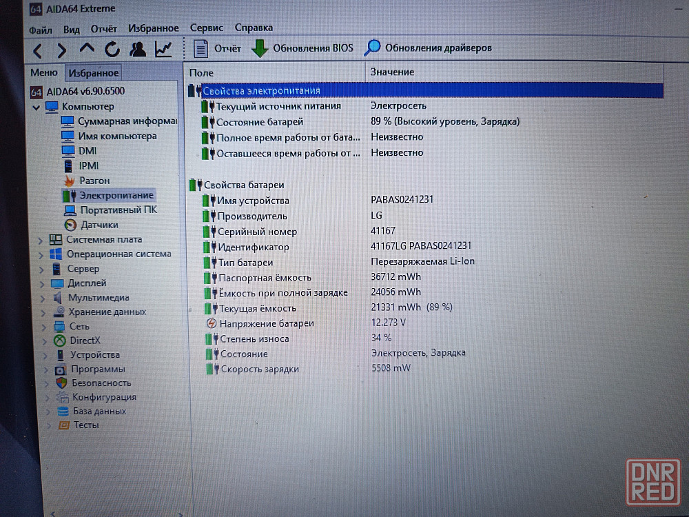689x517 pixels.
Task: Click the Мультимедиа speaker icon
Action: [x=58, y=298]
